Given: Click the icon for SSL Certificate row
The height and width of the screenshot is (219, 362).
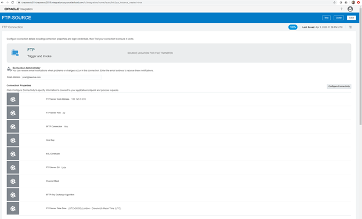Looking at the screenshot, I should point(13,154).
